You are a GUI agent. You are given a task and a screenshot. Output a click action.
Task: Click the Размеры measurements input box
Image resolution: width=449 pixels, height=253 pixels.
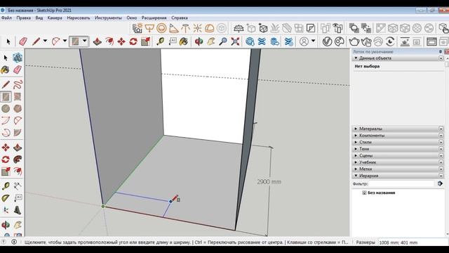(x=413, y=242)
